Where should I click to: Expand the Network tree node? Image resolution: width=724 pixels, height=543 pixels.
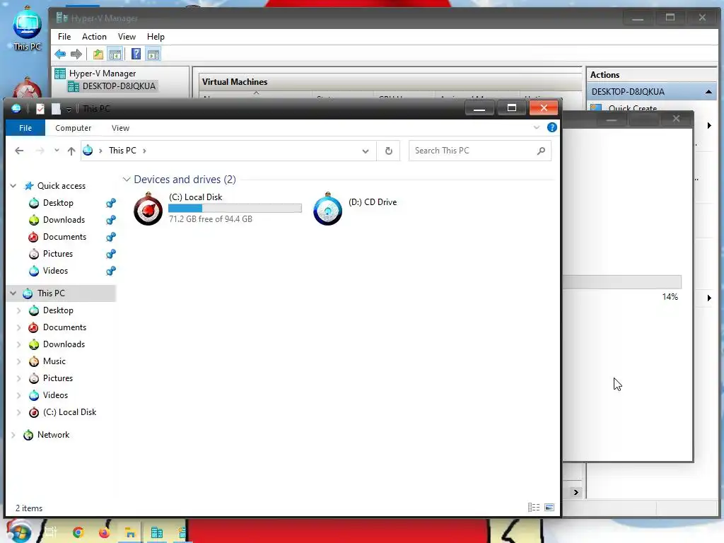13,435
